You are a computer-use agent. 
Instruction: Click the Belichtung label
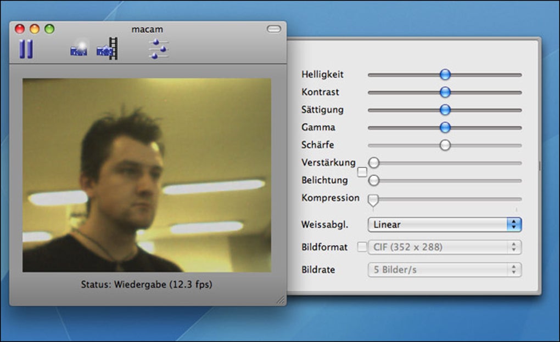pos(324,180)
